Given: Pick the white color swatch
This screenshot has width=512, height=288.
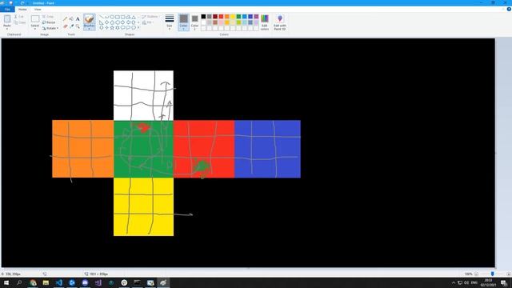Looking at the screenshot, I should point(203,22).
